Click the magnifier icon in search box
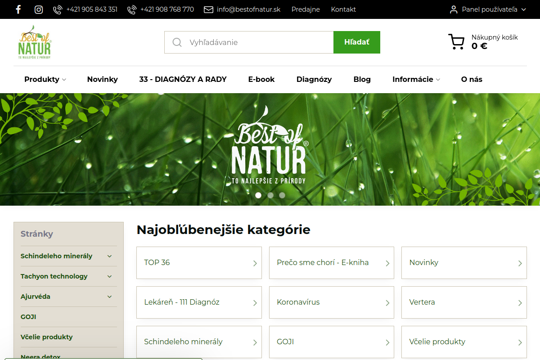Image resolution: width=540 pixels, height=360 pixels. point(177,42)
